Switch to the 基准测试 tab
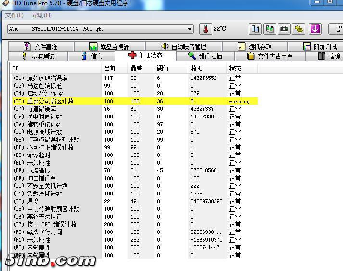This screenshot has height=271, width=343. (38, 56)
